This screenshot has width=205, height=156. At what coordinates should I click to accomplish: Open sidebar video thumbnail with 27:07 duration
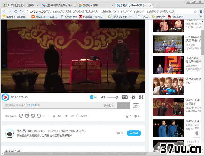coord(168,26)
